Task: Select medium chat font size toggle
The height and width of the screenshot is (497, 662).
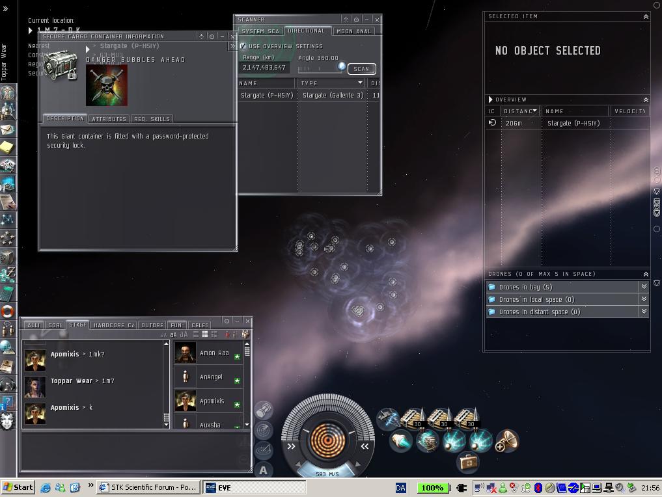Action: [x=173, y=334]
